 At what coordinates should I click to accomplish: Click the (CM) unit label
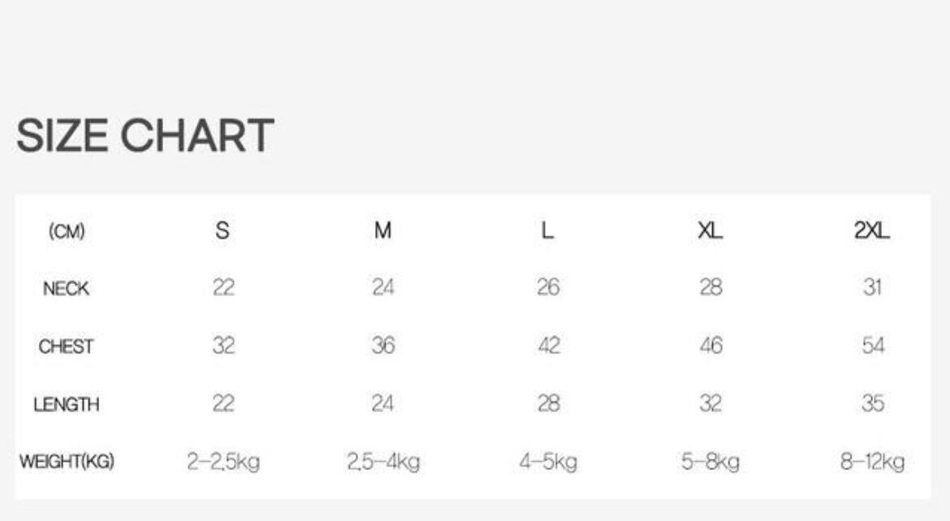[67, 232]
